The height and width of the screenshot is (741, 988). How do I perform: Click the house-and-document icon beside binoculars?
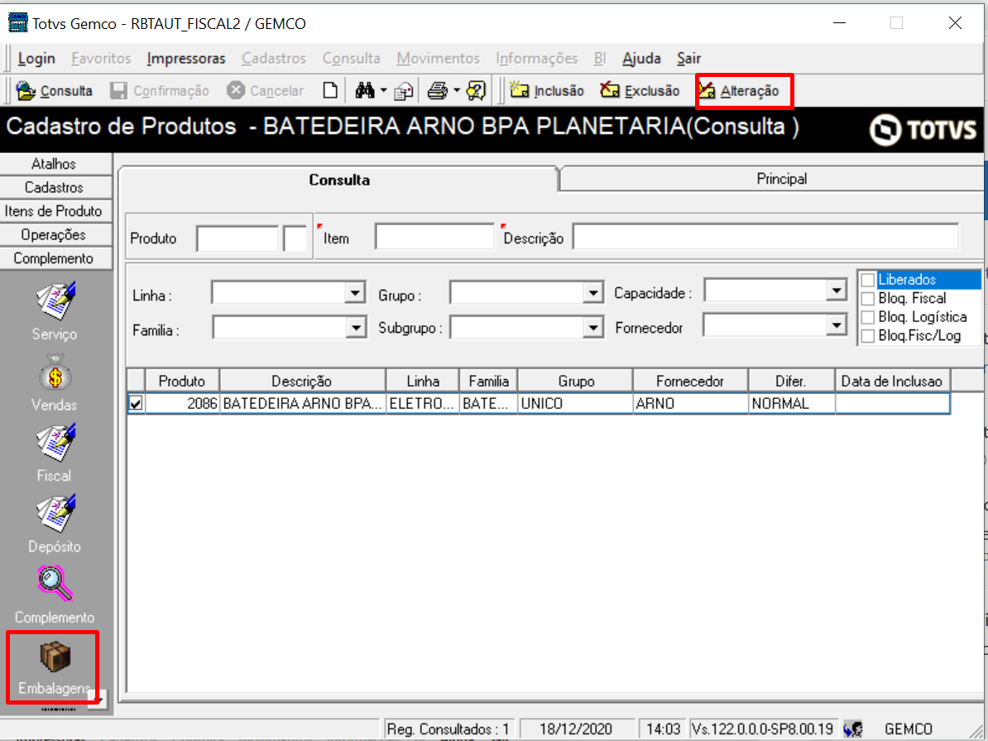403,91
